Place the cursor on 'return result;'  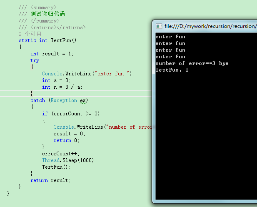(x=50, y=180)
